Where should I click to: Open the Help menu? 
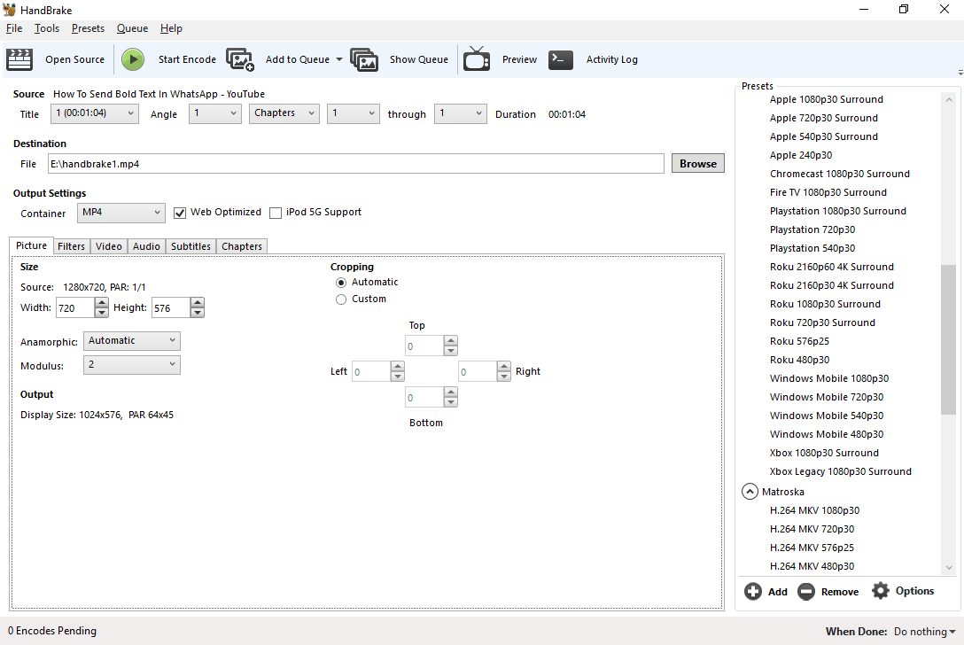[x=171, y=28]
